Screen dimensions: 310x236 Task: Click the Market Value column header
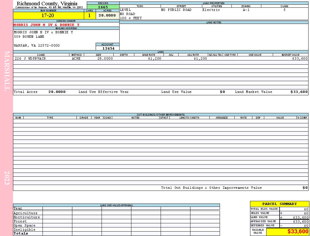click(x=291, y=55)
